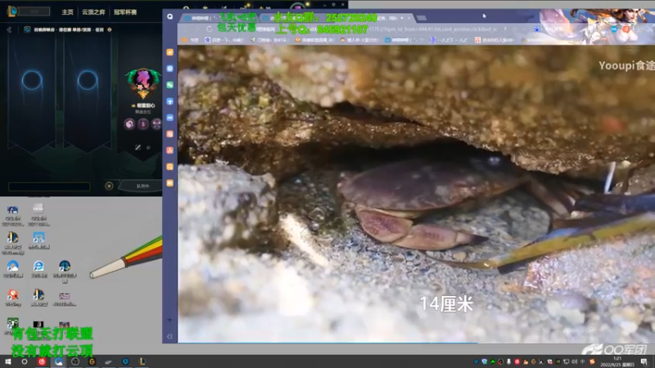Click the first empty teammate invite slot
Viewport: 655px width, 368px height.
click(x=32, y=79)
